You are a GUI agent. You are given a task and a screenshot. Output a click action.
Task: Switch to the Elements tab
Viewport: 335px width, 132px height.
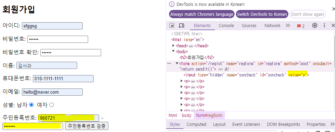point(202,26)
